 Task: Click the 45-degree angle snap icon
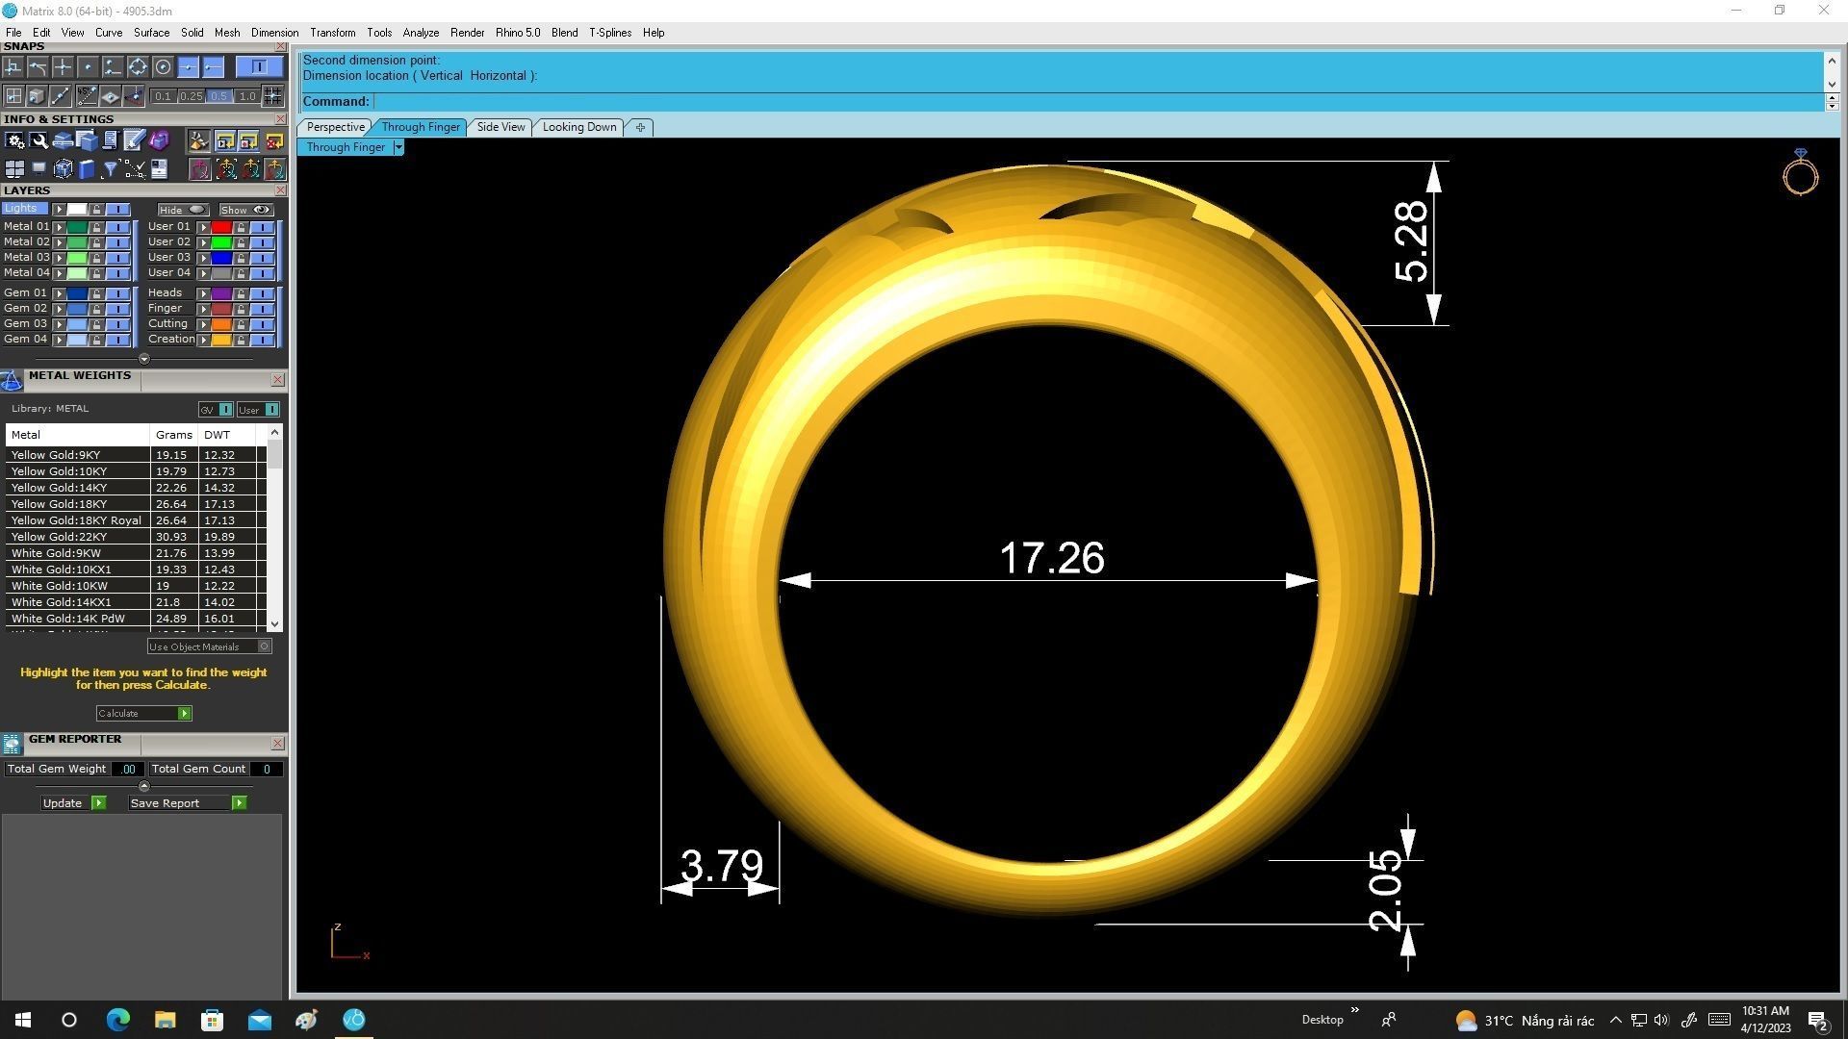[x=87, y=95]
